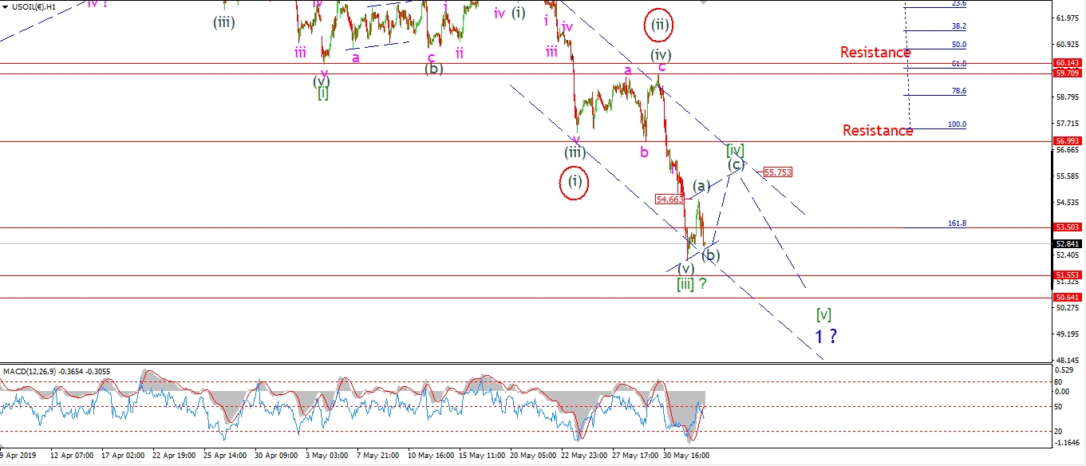Image resolution: width=1086 pixels, height=466 pixels.
Task: Select the 53.503 price level tag
Action: 1067,227
